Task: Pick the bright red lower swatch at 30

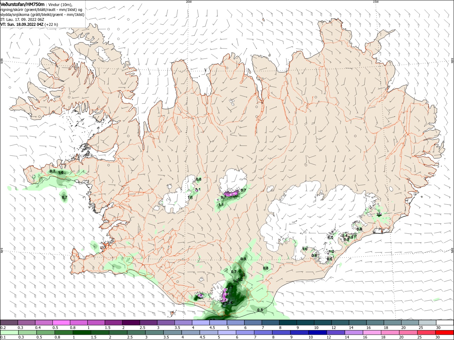Action: pos(445,333)
